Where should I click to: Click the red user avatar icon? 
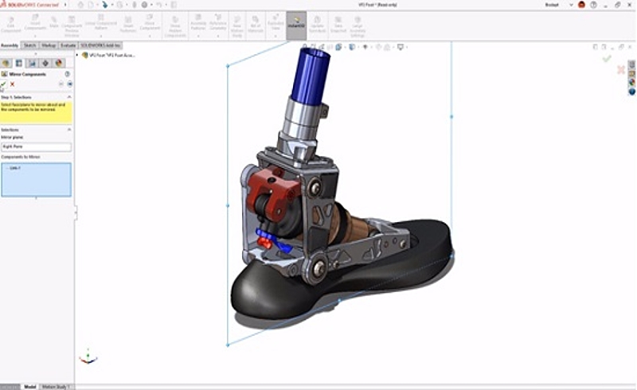point(582,5)
